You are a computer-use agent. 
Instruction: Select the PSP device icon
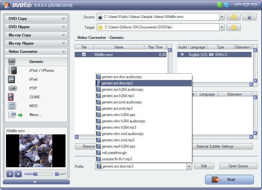tap(12, 88)
